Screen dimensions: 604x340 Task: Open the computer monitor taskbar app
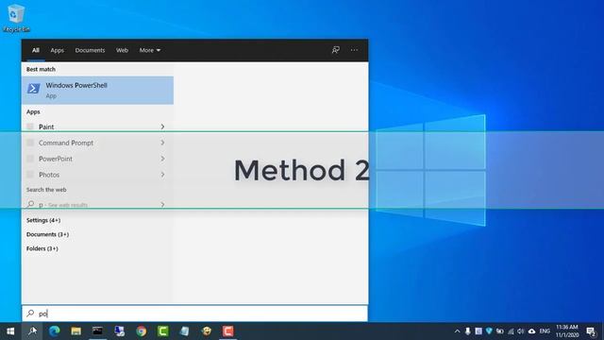coord(120,331)
